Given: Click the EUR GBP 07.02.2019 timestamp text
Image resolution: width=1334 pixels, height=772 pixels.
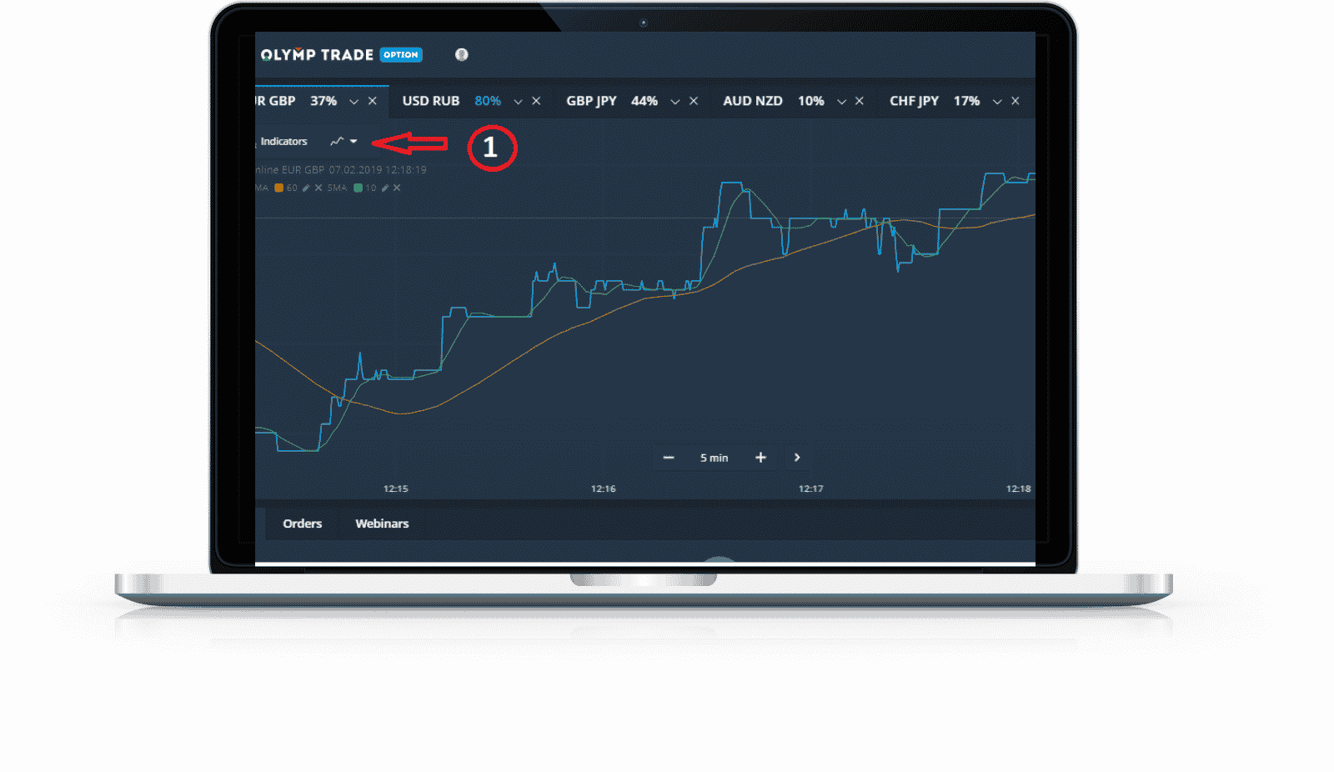Looking at the screenshot, I should pos(341,170).
